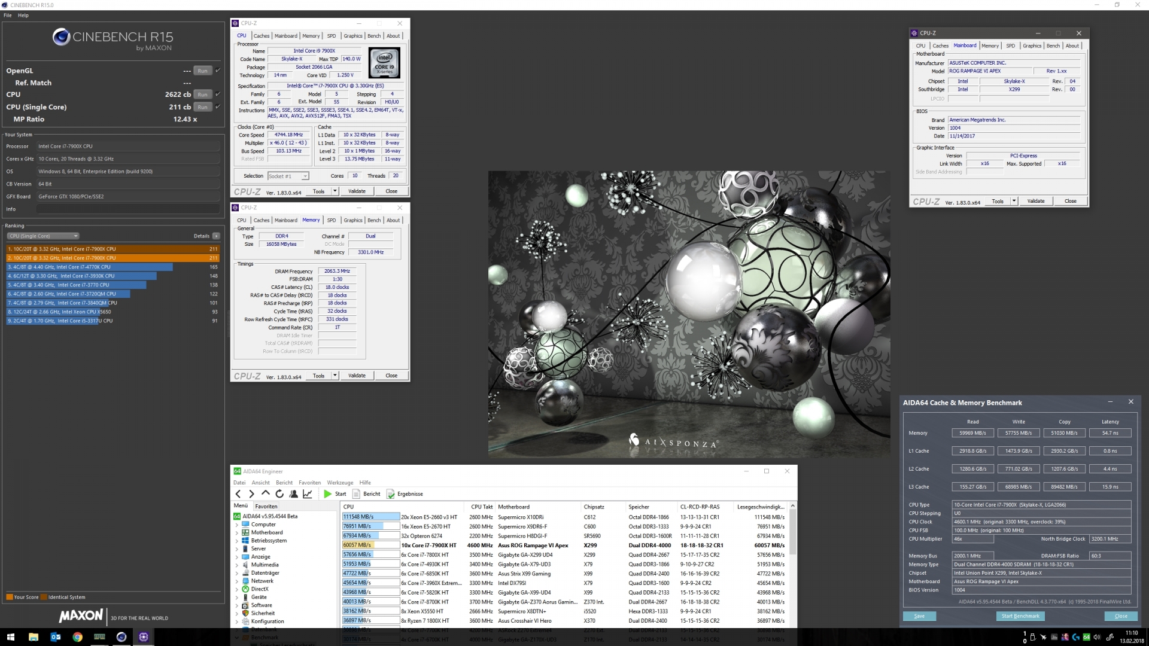The width and height of the screenshot is (1149, 646).
Task: Open Ergebnisse results in the AIDA64 toolbar
Action: (x=405, y=494)
